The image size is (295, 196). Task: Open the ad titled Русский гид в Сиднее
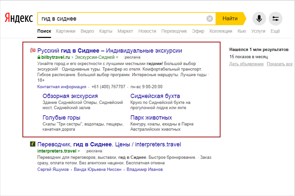[x=110, y=50]
